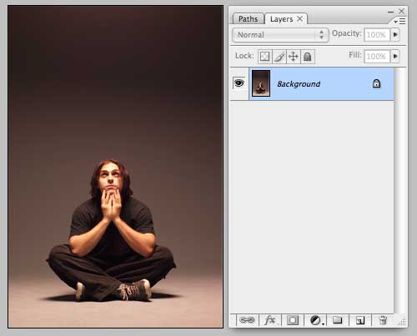Delete layer with the trash icon
417x336 pixels.
383,320
